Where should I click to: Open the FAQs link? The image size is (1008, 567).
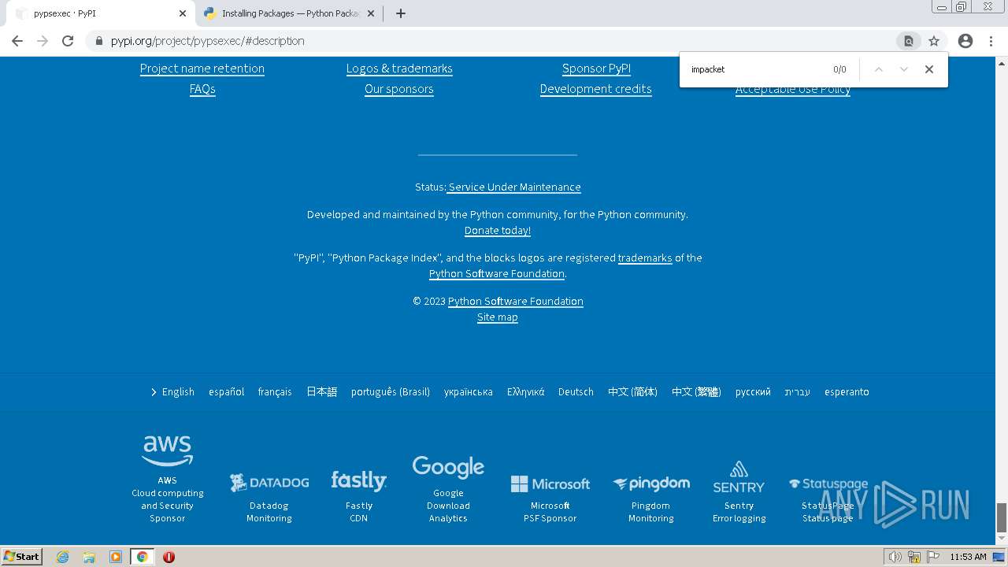tap(202, 89)
